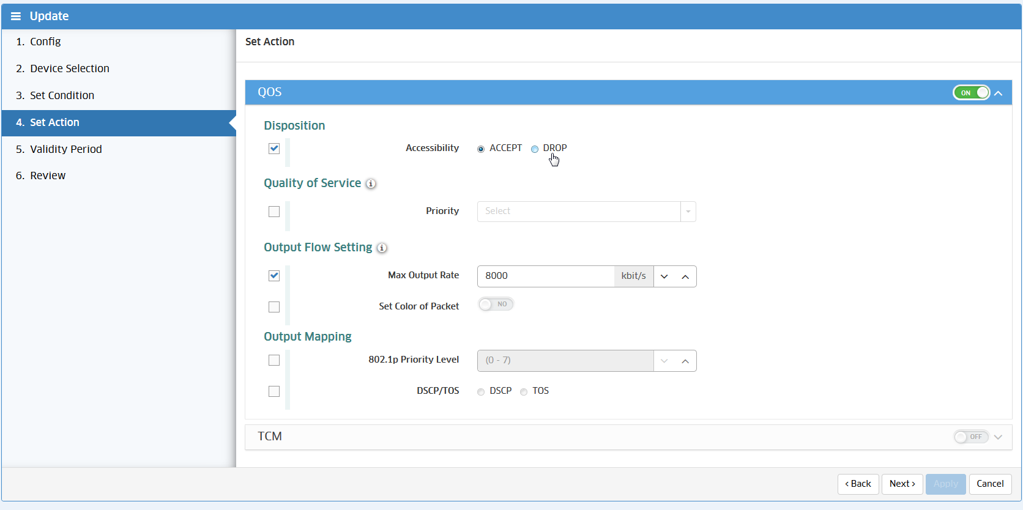Click the Max Output Rate input field
The height and width of the screenshot is (510, 1023).
coord(545,276)
